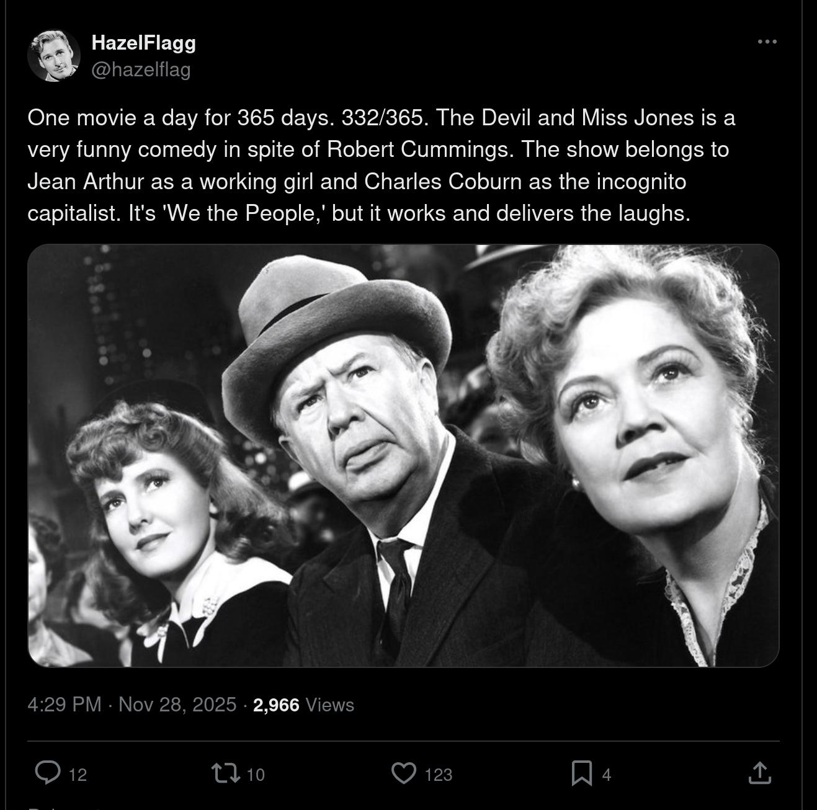817x810 pixels.
Task: Open the reply speech bubble icon
Action: pyautogui.click(x=48, y=773)
